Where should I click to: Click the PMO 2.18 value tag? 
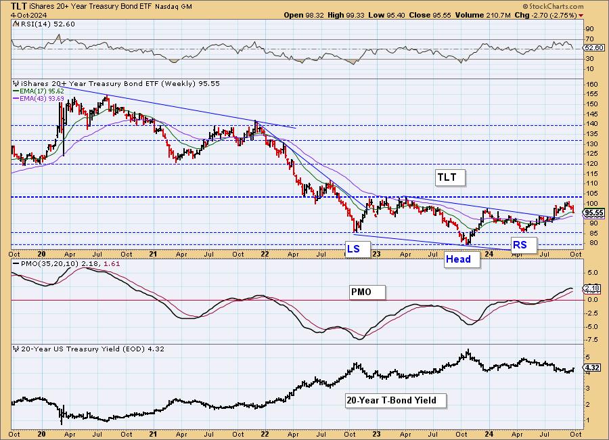593,288
